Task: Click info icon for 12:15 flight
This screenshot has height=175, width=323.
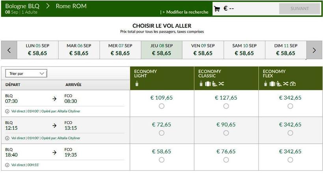Action: [7, 138]
